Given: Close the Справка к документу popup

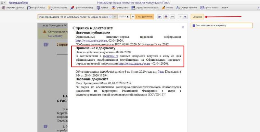Looking at the screenshot, I should pos(183,28).
